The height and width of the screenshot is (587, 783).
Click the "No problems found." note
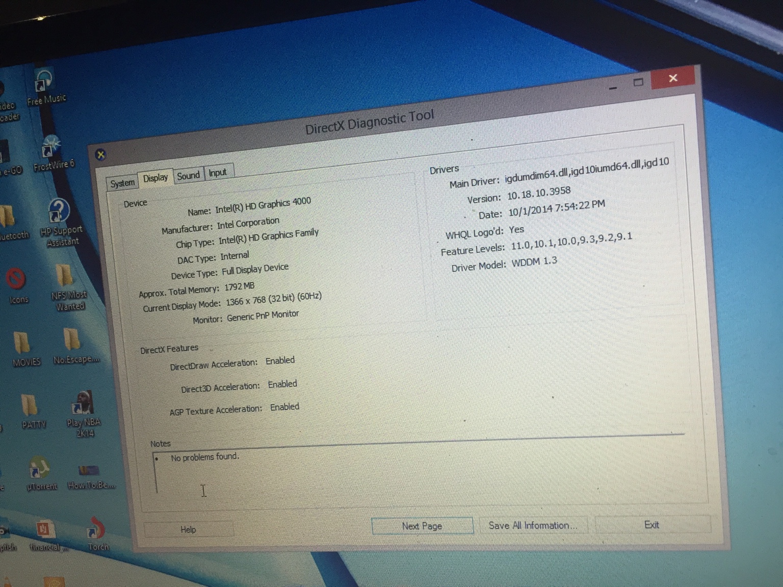[x=205, y=457]
